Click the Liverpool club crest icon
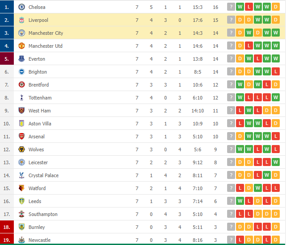This screenshot has width=286, height=245. point(21,20)
